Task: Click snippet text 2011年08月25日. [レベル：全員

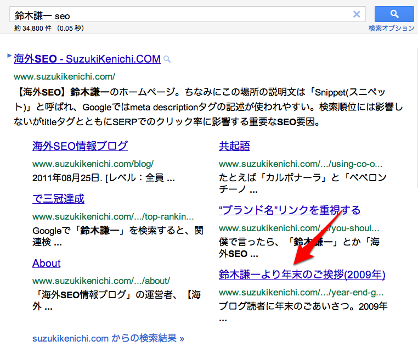Action: (x=104, y=178)
